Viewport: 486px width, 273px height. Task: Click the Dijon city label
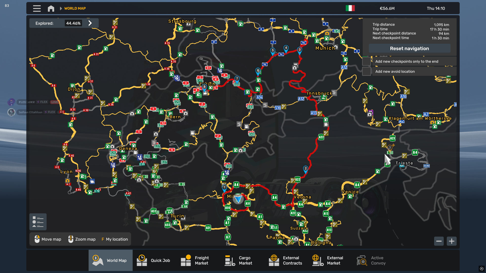pos(74,89)
